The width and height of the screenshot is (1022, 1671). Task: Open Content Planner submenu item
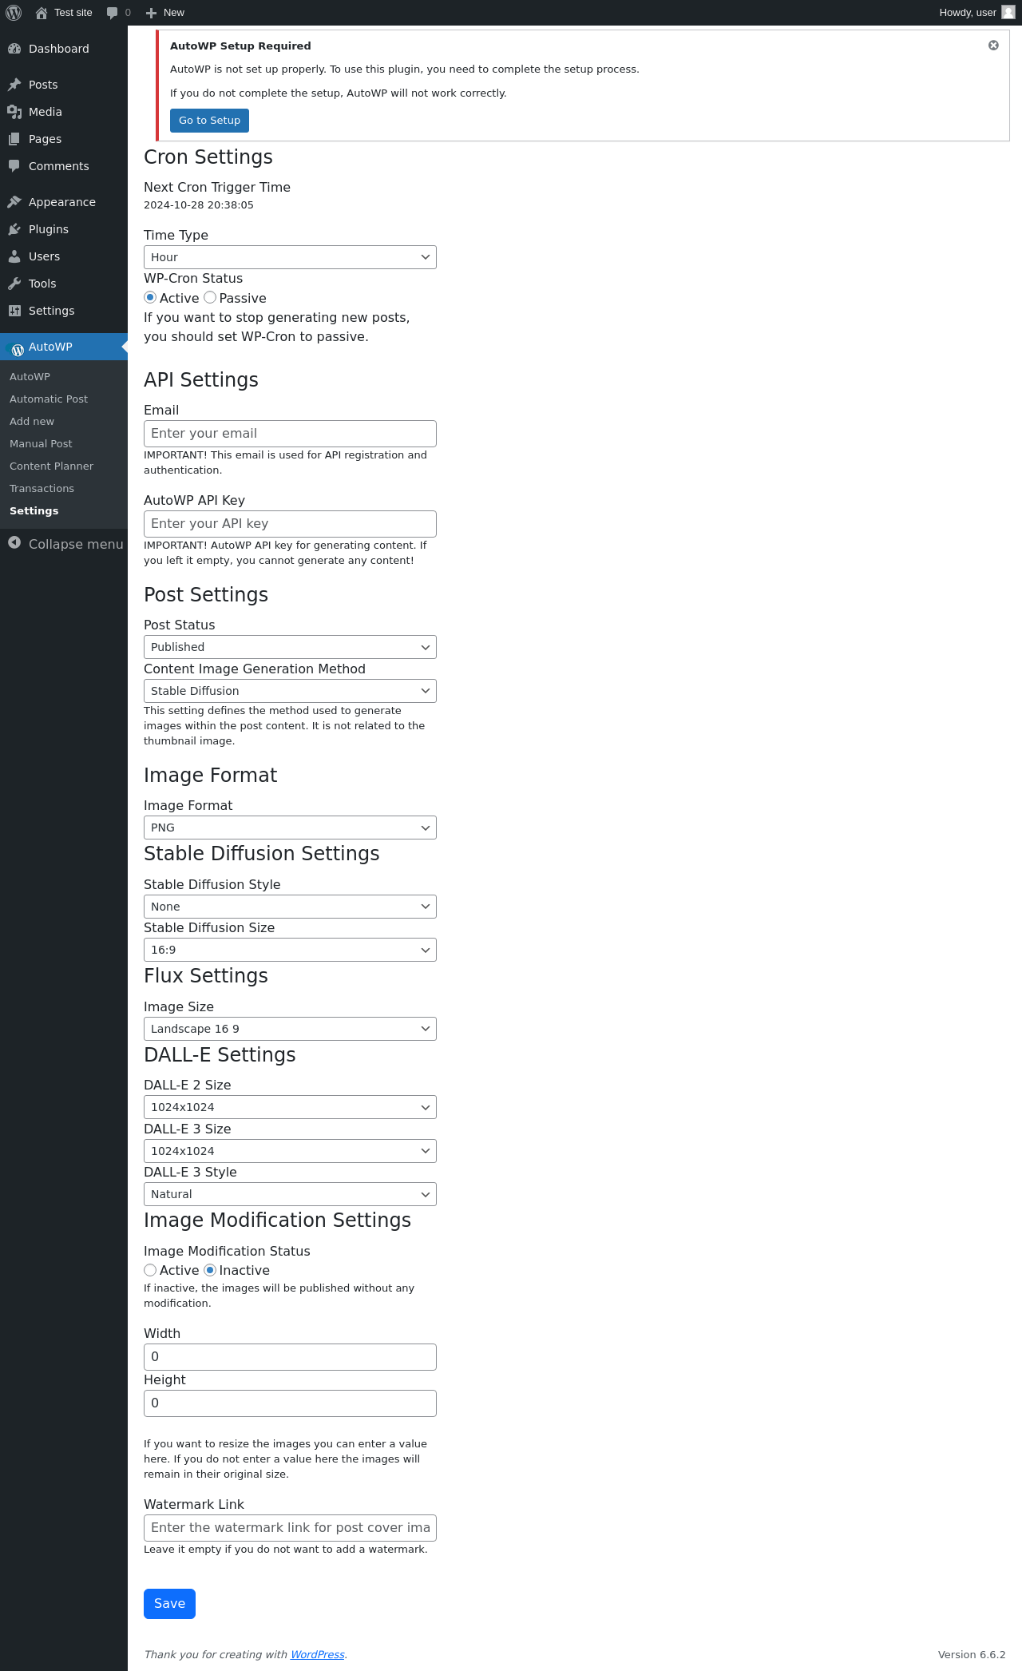51,466
